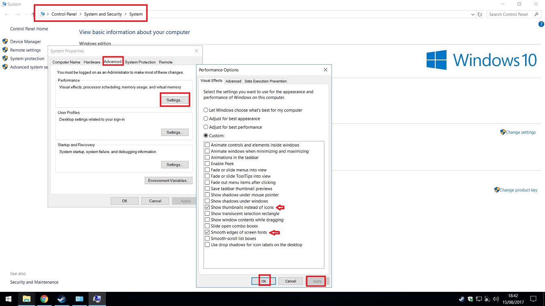Select Adjust for best performance option

pos(206,127)
